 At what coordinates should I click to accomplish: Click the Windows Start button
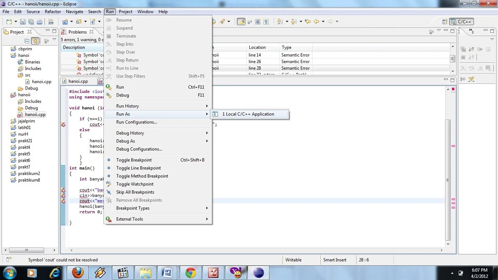[9, 272]
